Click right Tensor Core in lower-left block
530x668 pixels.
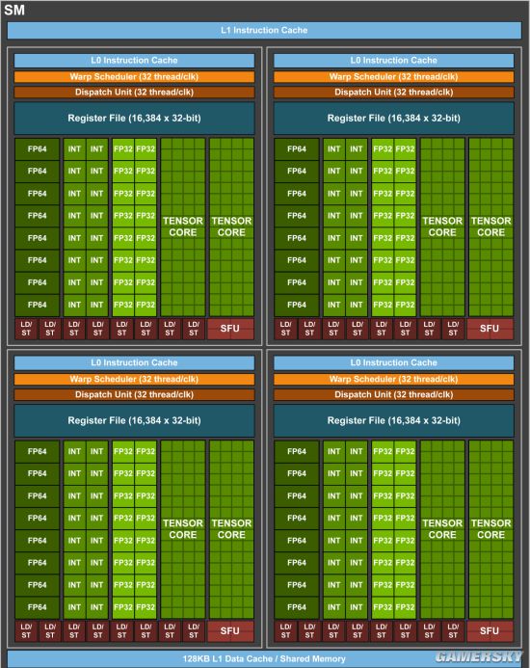tap(231, 529)
